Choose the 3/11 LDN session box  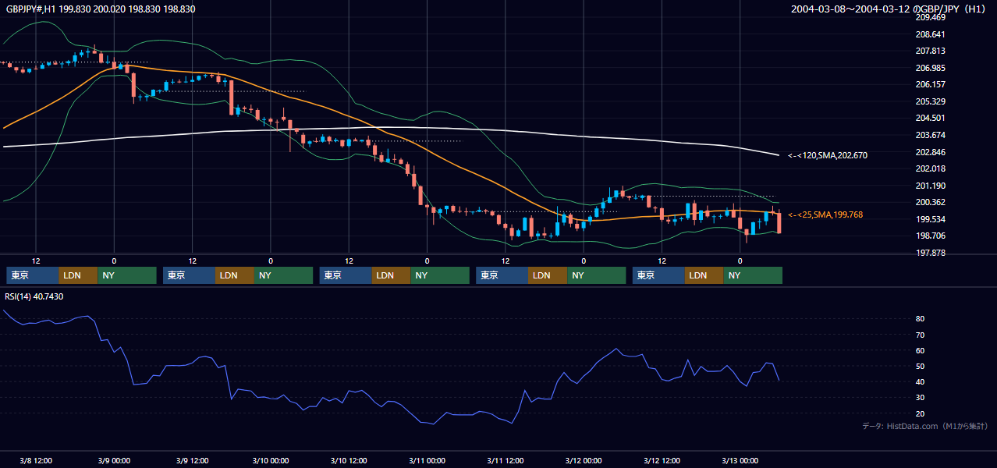(x=548, y=275)
